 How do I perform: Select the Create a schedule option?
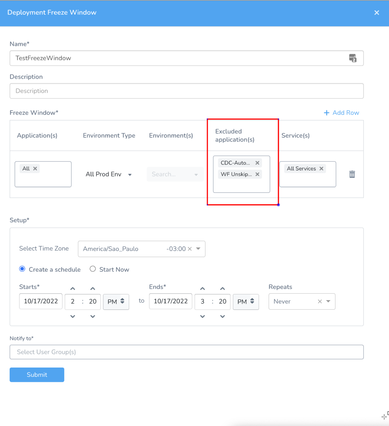coord(22,269)
